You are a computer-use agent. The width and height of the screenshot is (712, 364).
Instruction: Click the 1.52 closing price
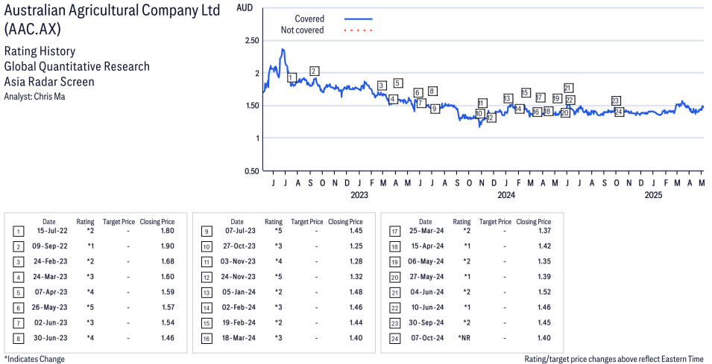pyautogui.click(x=544, y=292)
